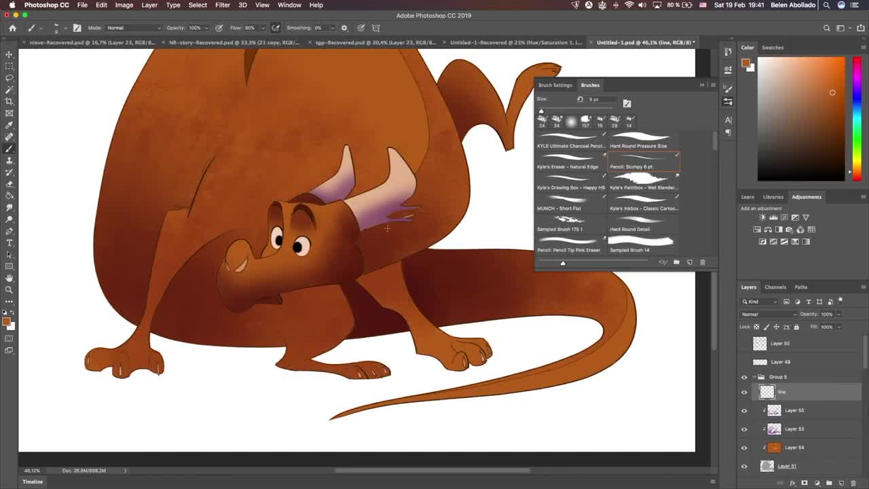Delete layer with trash icon

point(853,483)
